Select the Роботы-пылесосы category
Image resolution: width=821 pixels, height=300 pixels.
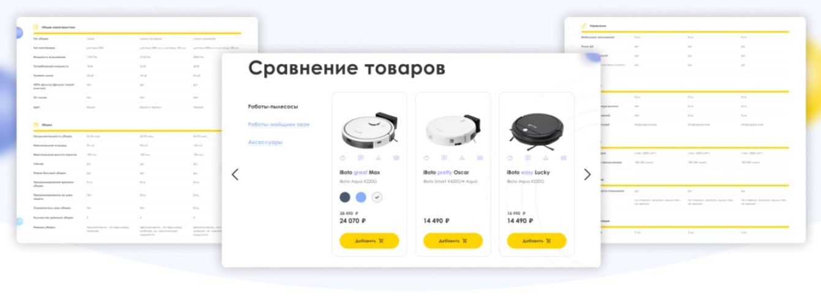273,106
